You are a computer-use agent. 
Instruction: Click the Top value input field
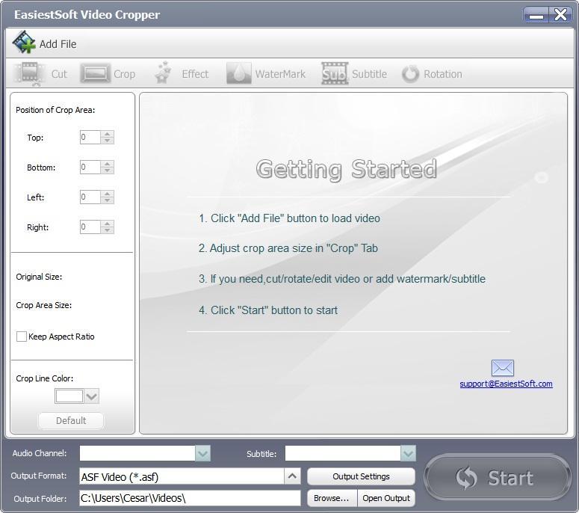point(90,137)
